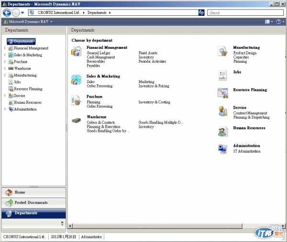
Task: Click the Manufacturing gear icon
Action: 223,51
